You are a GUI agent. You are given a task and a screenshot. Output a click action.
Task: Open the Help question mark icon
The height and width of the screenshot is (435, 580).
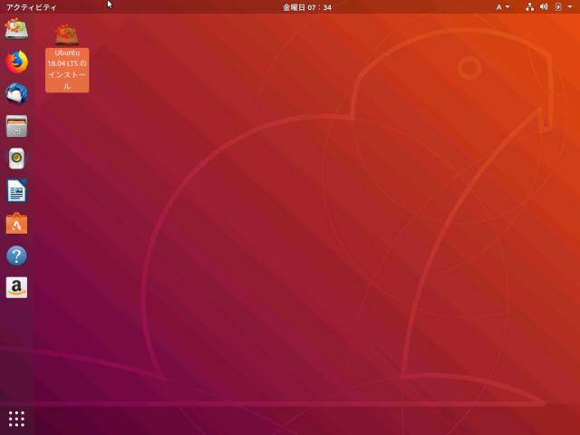point(16,256)
